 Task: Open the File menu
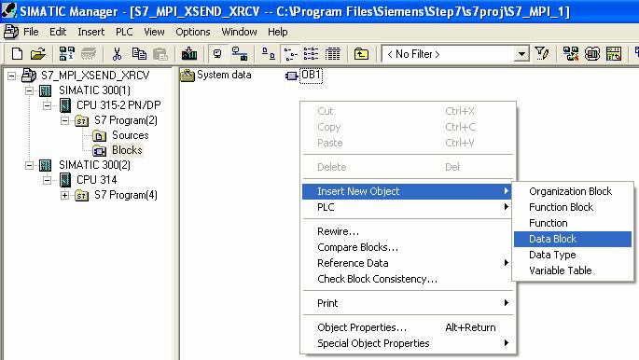coord(31,32)
